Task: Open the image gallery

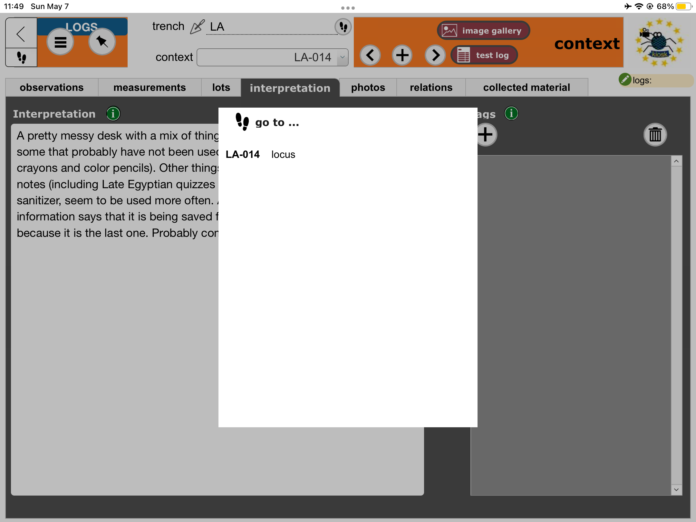Action: pos(483,30)
